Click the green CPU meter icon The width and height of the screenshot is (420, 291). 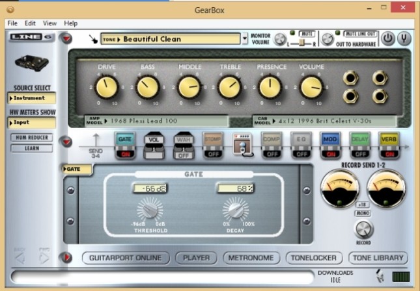[400, 277]
